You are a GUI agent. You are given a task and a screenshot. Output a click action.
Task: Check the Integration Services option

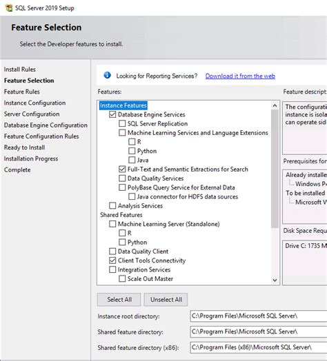pyautogui.click(x=112, y=269)
